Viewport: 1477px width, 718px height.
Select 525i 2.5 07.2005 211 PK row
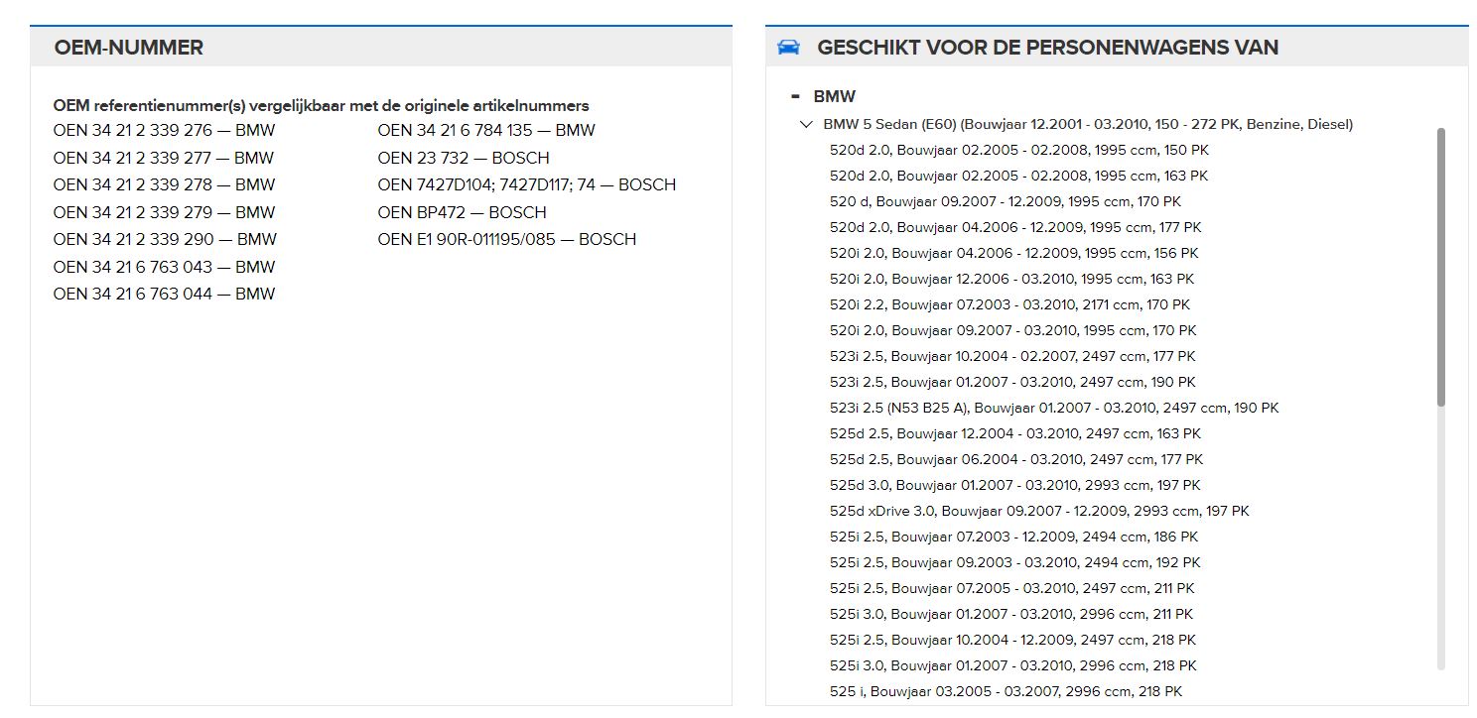(1012, 588)
